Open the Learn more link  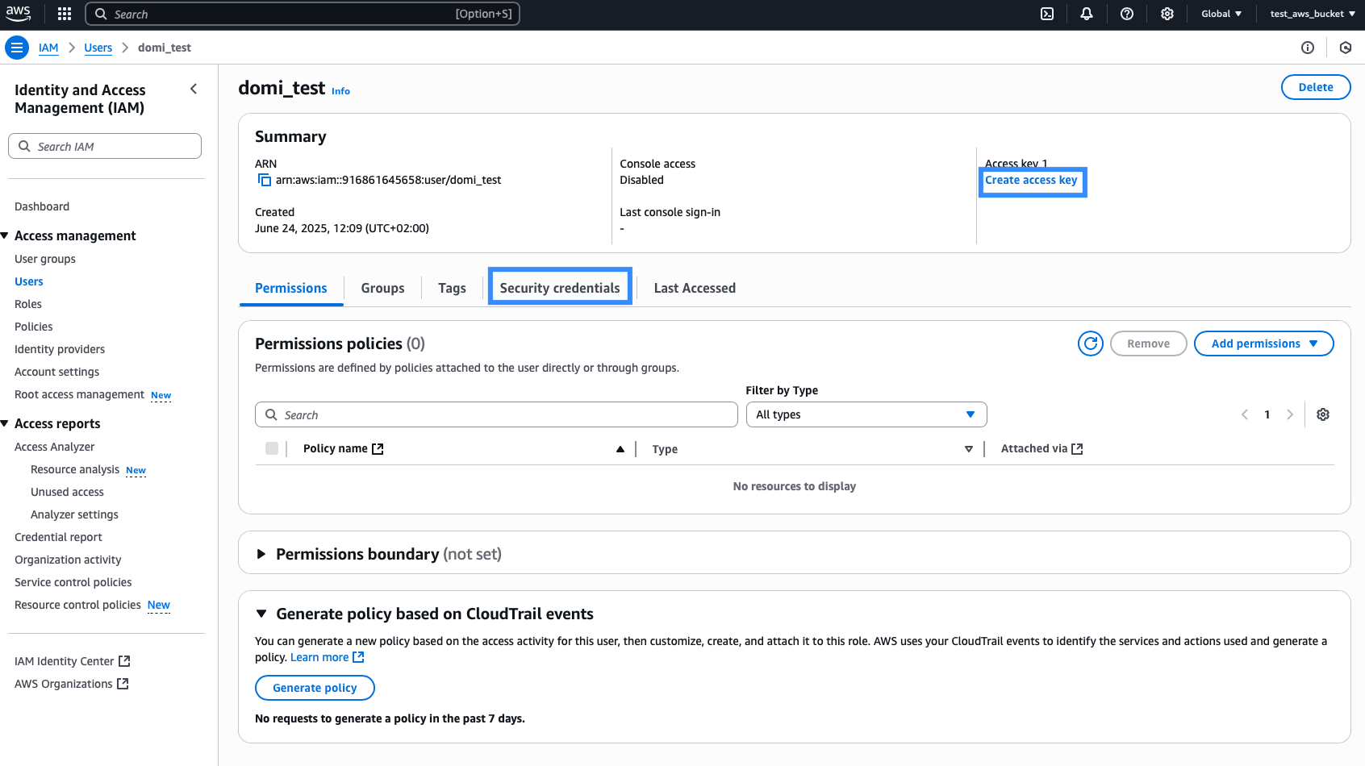pyautogui.click(x=327, y=657)
